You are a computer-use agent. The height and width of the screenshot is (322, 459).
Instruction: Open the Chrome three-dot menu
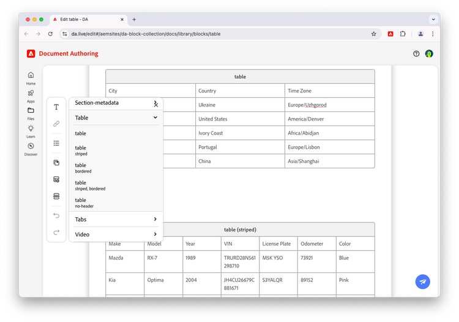tap(433, 34)
